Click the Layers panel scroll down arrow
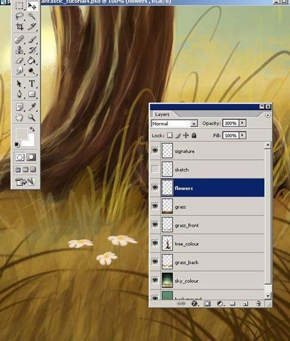290x341 pixels. pos(268,295)
